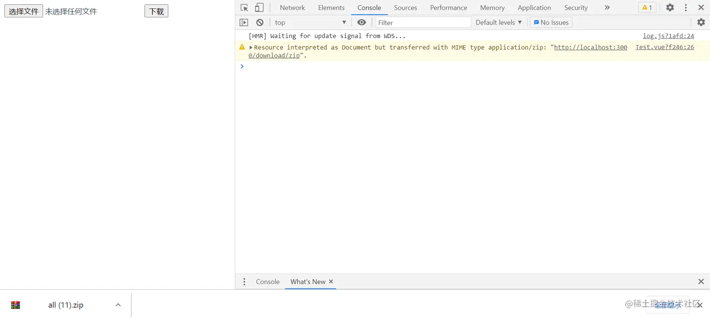Select the Console tab in DevTools header
710x318 pixels.
369,8
